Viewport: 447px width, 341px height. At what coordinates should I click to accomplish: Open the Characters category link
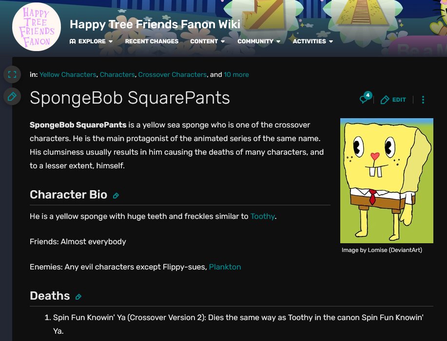click(x=117, y=74)
